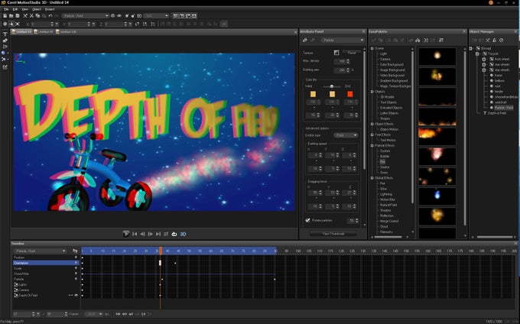Screen dimensions: 520x324
Task: Click the View Thumbnails button
Action: (x=333, y=233)
